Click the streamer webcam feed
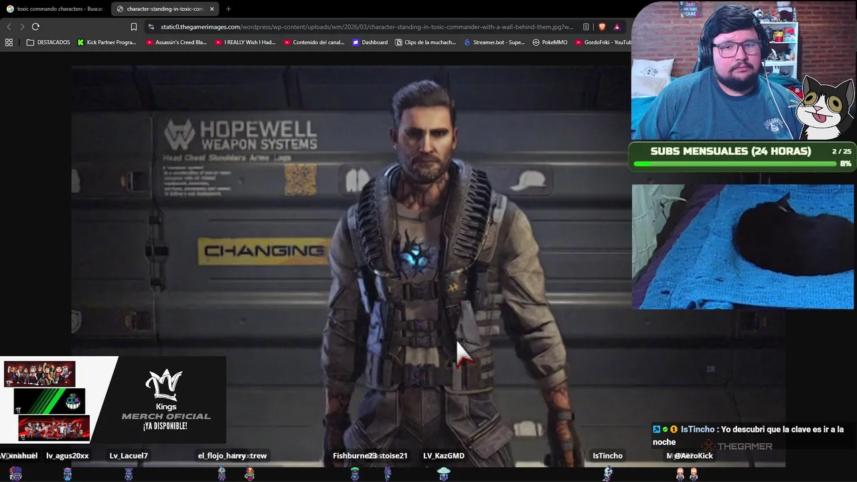Viewport: 857px width, 482px height. [x=716, y=70]
